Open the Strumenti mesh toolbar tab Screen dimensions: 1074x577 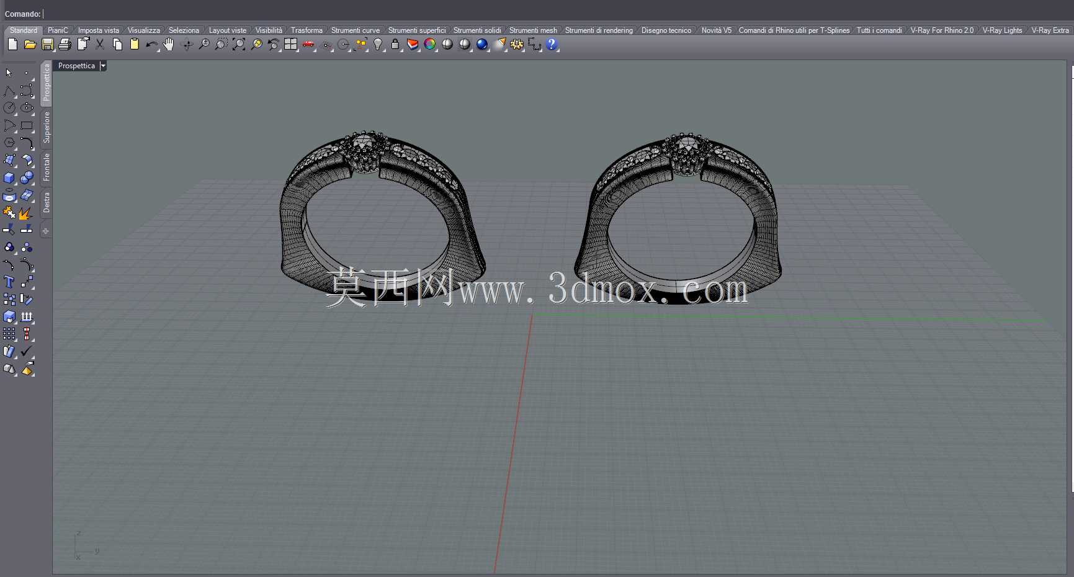pyautogui.click(x=533, y=30)
